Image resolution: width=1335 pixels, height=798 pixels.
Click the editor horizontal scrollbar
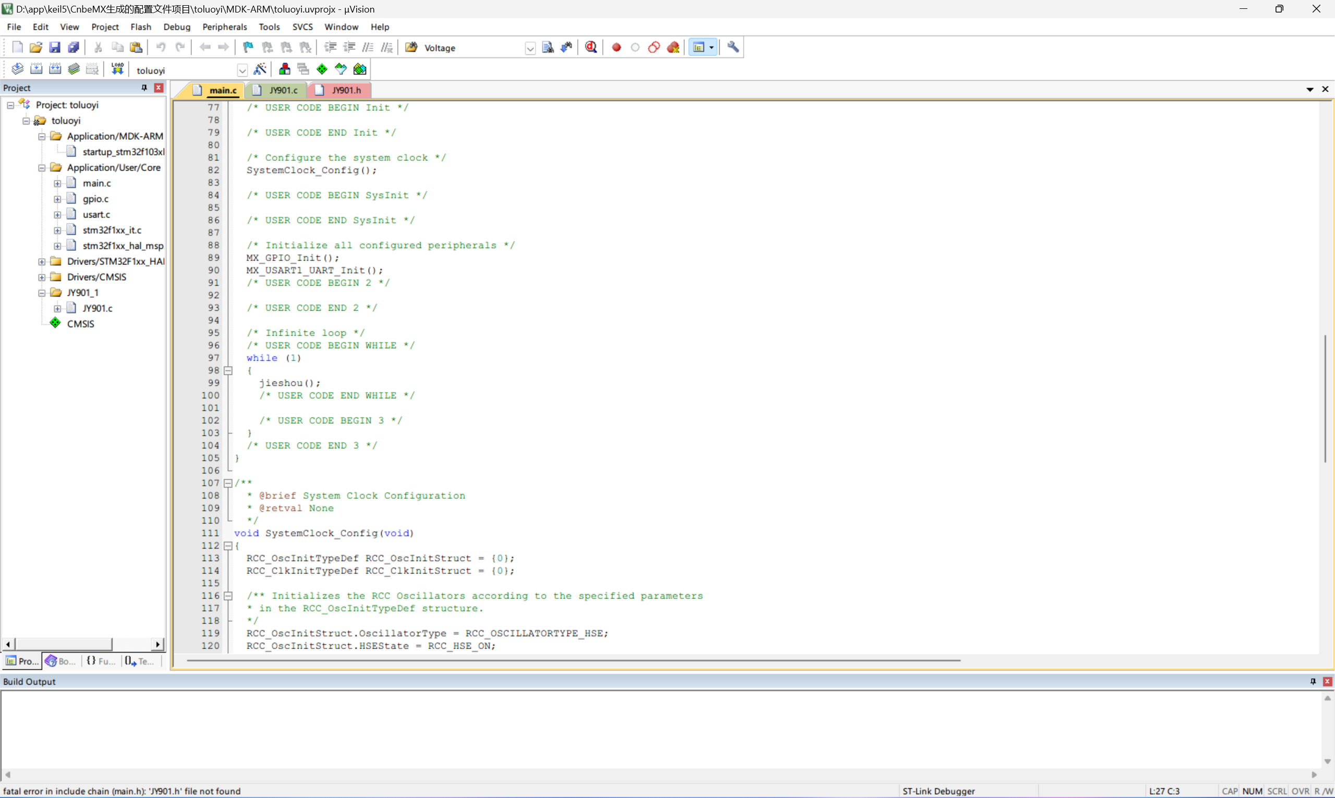573,660
